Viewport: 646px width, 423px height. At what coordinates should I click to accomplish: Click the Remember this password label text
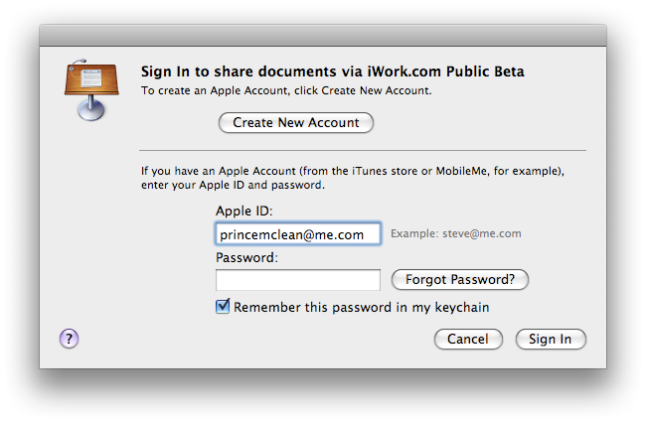tap(362, 308)
